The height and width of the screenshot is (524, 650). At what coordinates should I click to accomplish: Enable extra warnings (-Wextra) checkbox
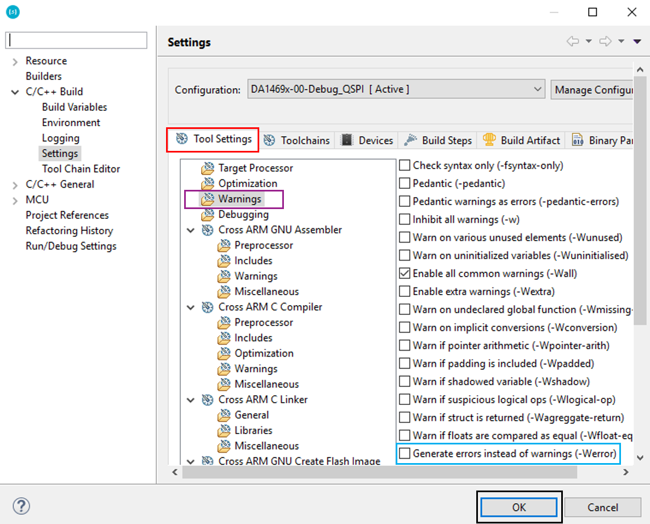pyautogui.click(x=404, y=291)
